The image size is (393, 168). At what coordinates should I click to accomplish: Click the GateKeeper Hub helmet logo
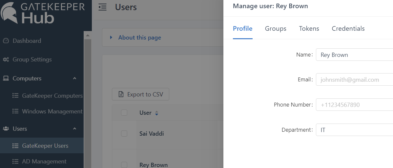coord(9,13)
